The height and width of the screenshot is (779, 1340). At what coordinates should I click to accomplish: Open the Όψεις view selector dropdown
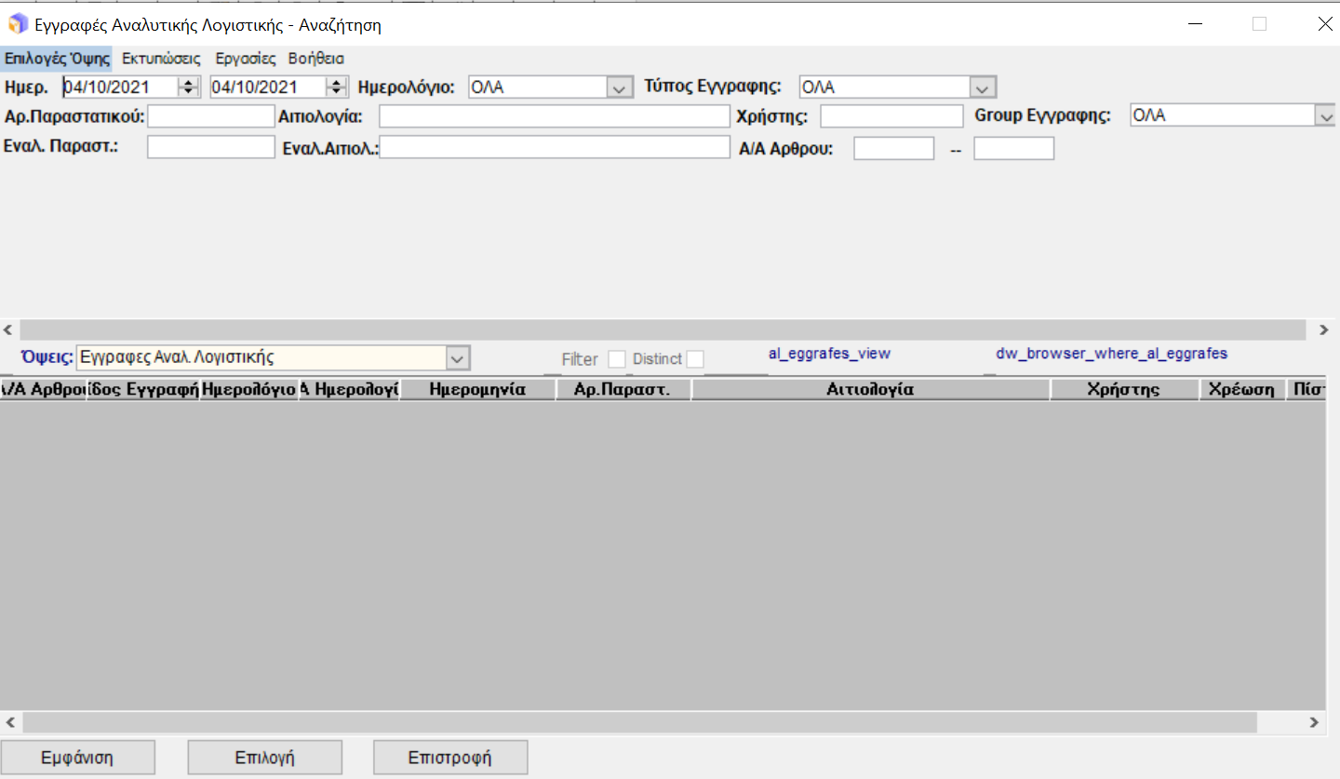456,357
